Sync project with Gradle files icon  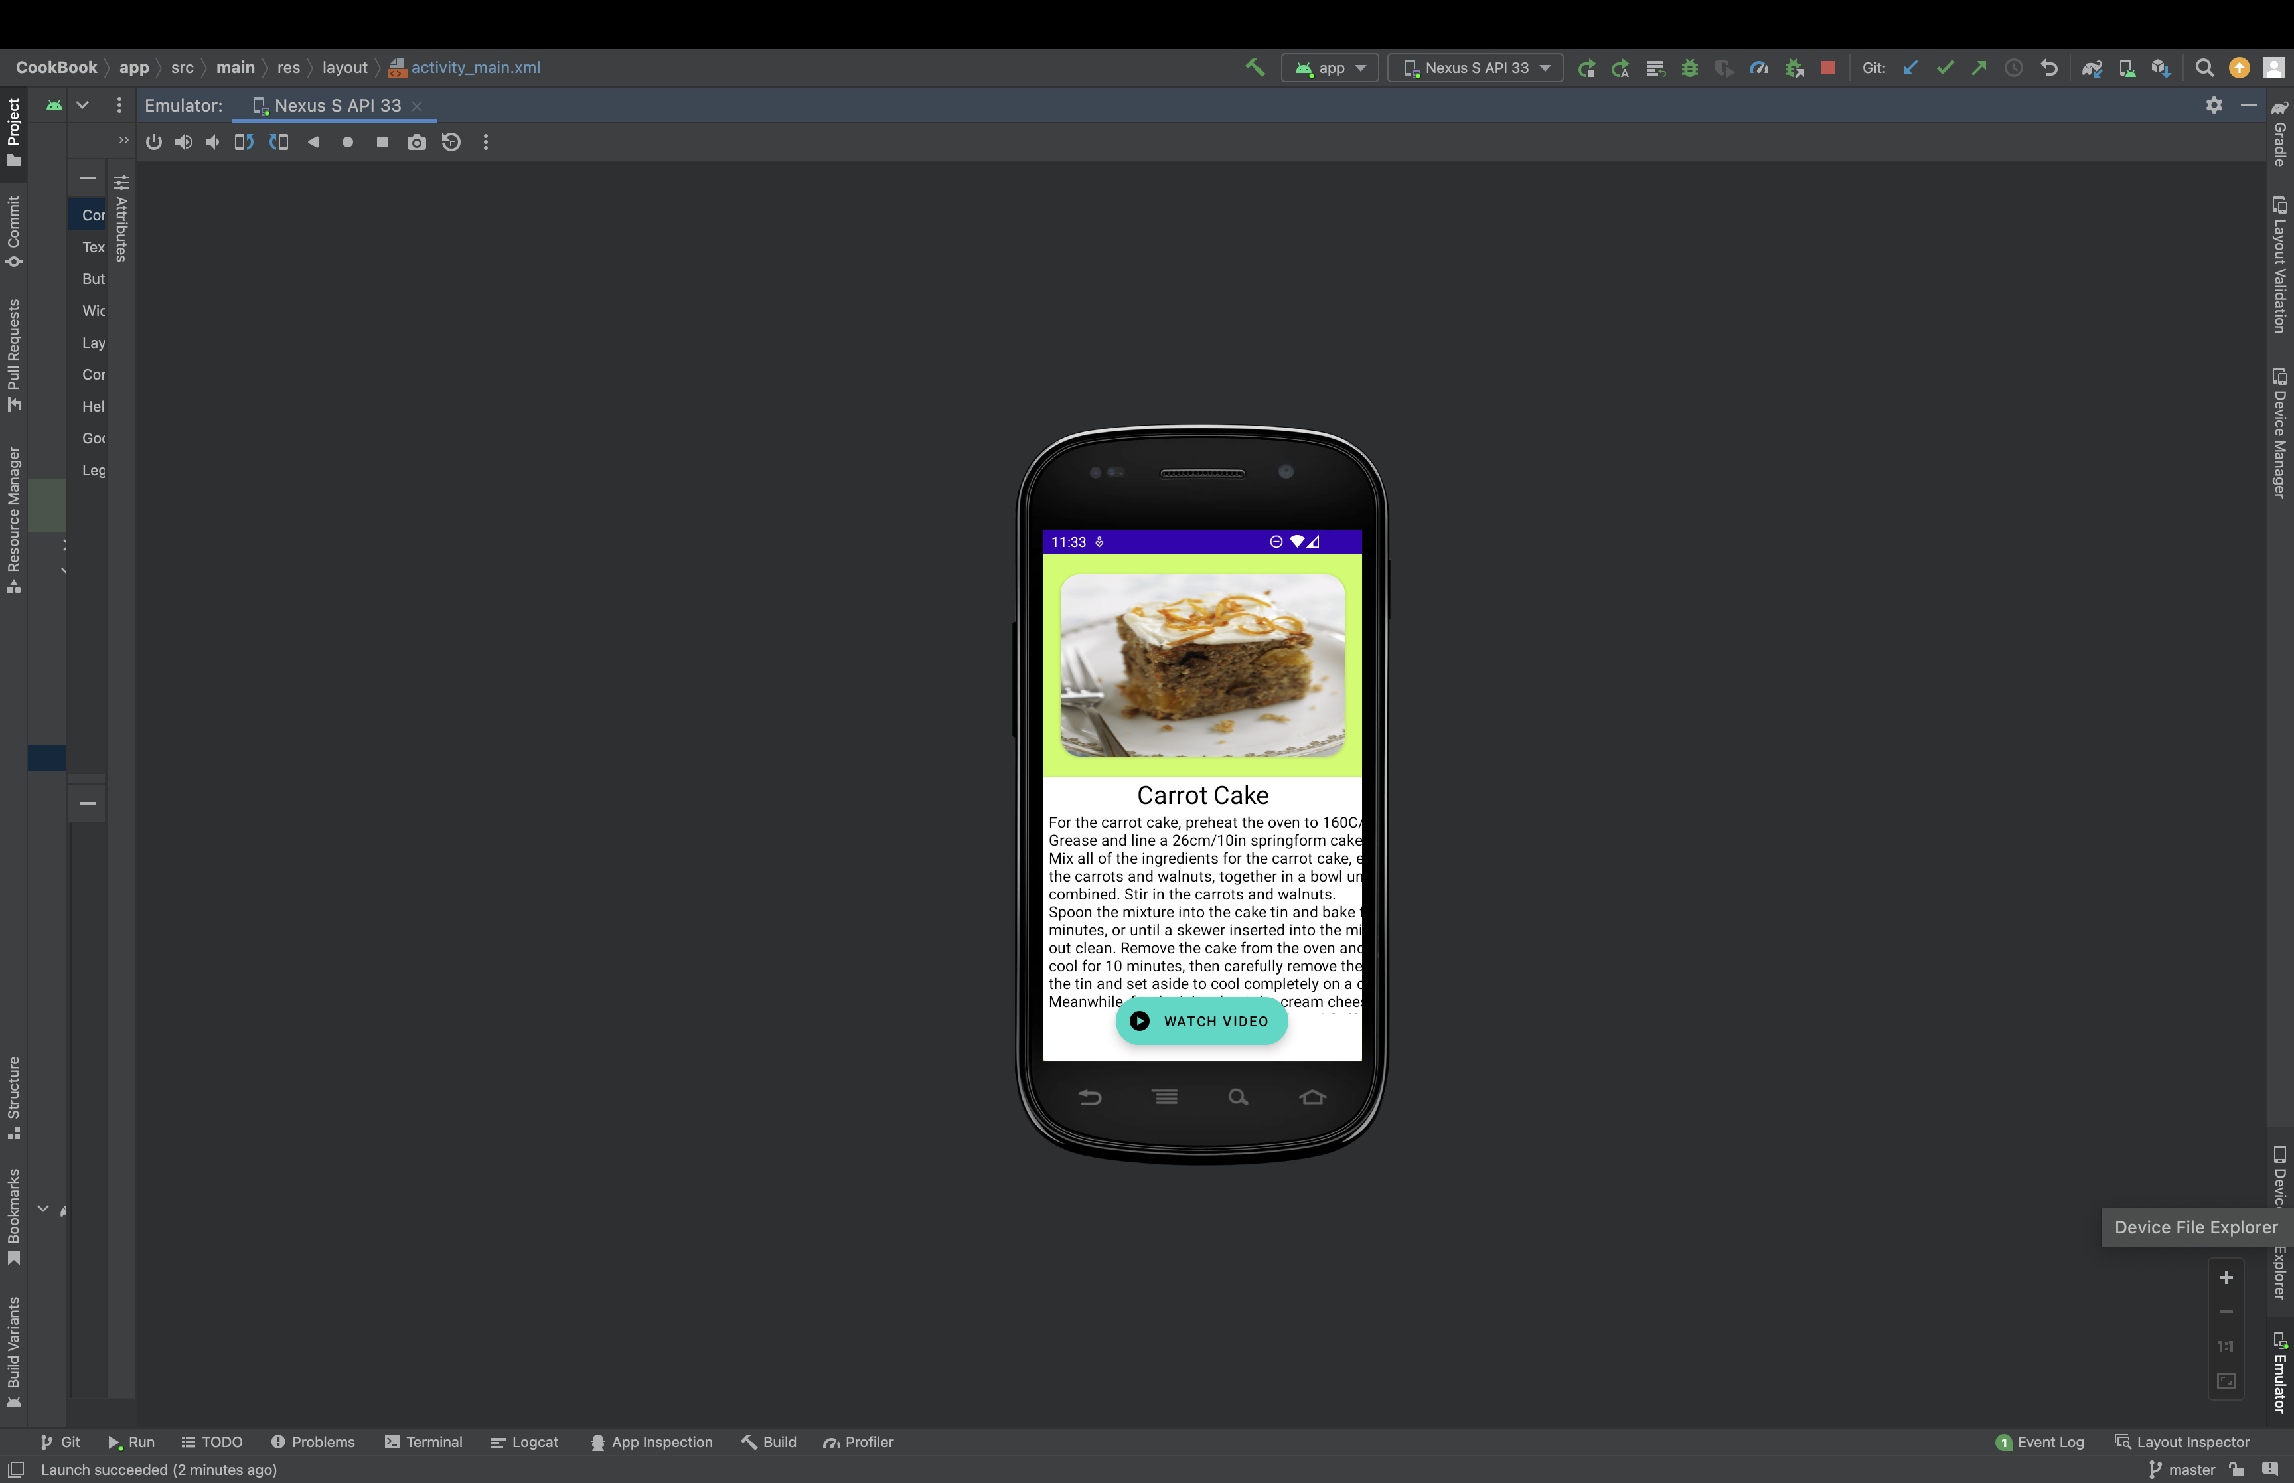click(2091, 68)
